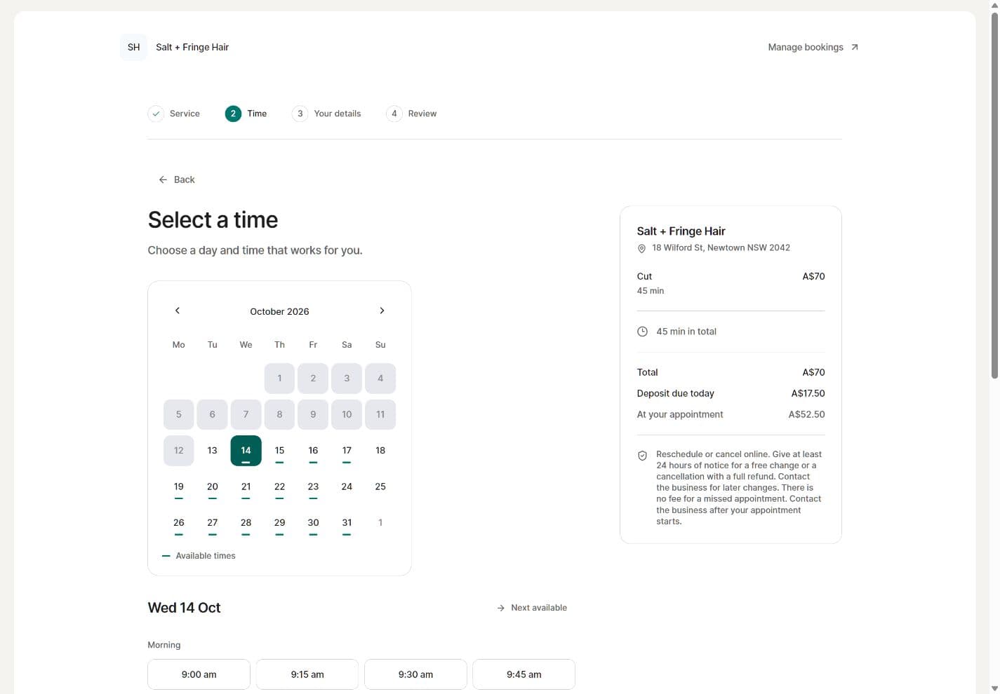Open the Review step
The height and width of the screenshot is (694, 1000).
tap(411, 114)
